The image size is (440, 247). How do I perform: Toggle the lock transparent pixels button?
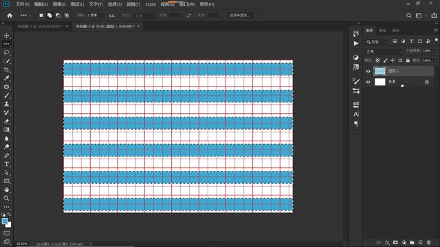coord(377,60)
